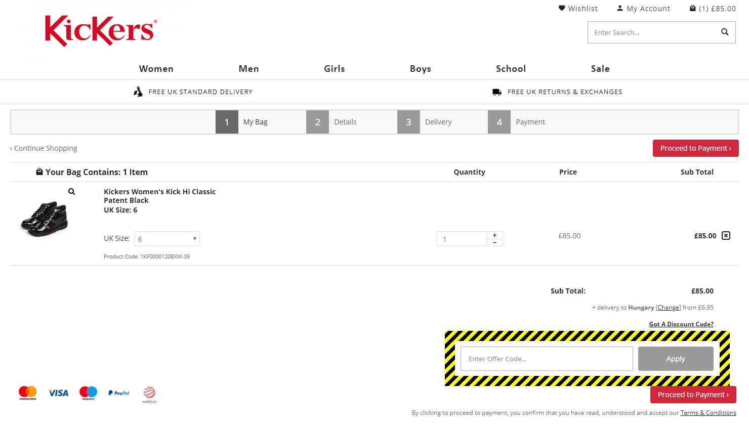Open the Women menu
Image resolution: width=749 pixels, height=425 pixels.
(156, 69)
